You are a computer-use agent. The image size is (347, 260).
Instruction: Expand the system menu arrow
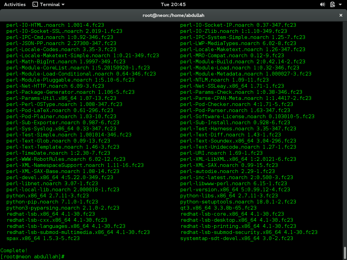[x=340, y=4]
